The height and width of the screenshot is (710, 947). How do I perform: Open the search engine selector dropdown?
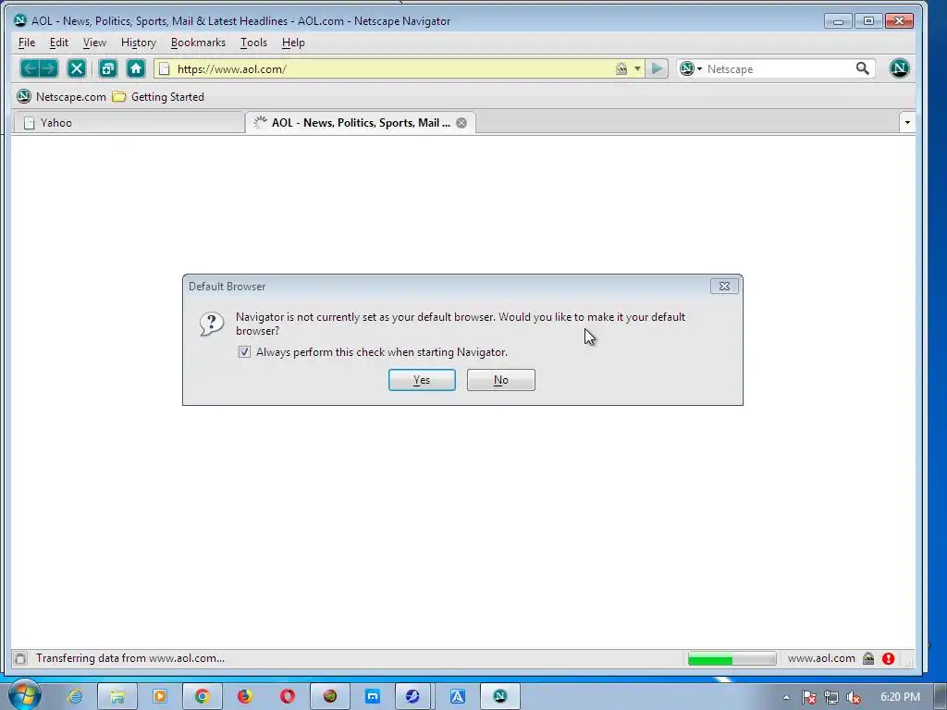click(x=691, y=68)
